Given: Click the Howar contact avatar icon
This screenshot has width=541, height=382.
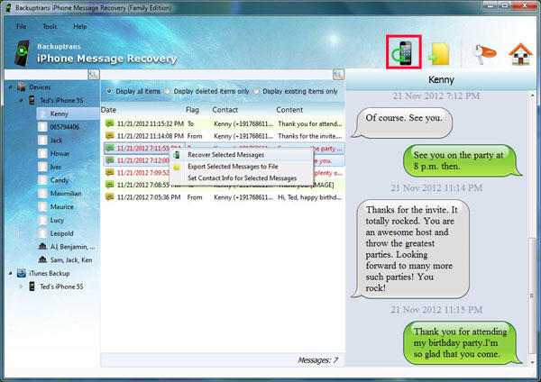Looking at the screenshot, I should coord(42,154).
